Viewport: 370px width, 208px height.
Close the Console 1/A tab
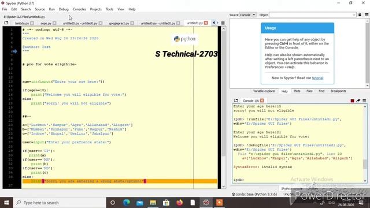[262, 101]
